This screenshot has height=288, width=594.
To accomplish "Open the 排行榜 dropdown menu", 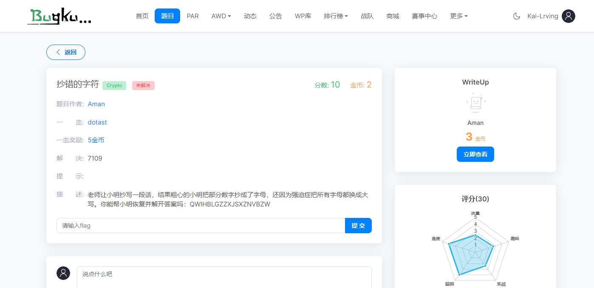I will point(336,16).
